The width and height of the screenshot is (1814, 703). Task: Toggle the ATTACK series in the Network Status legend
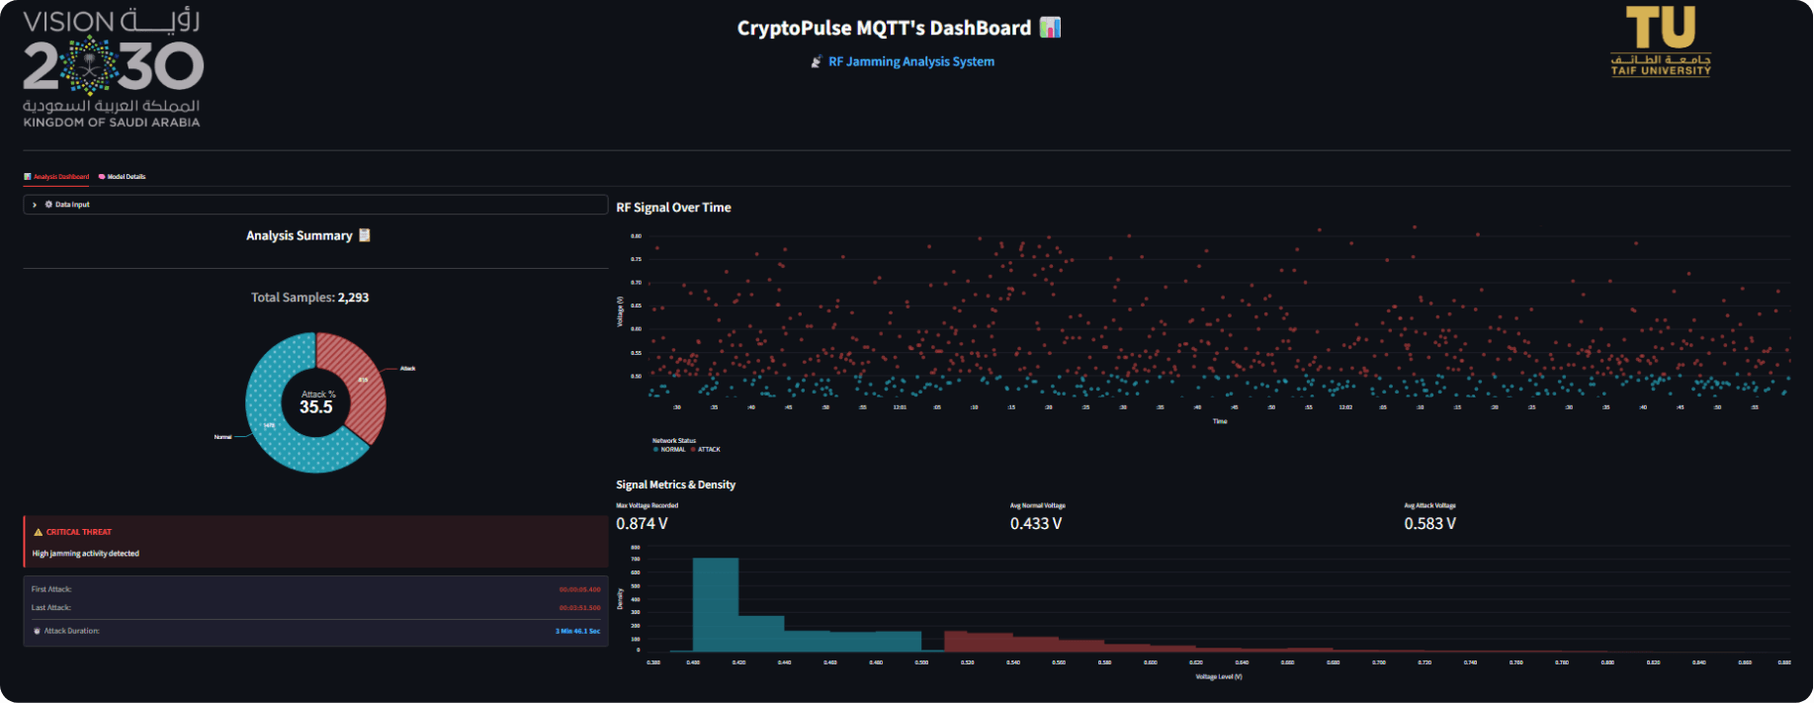706,450
